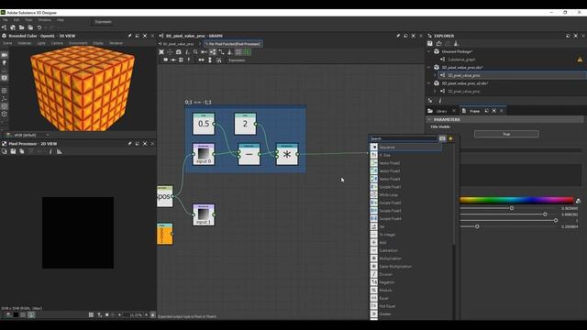Select the pos variable node
Viewport: 587px width, 330px height.
[165, 196]
